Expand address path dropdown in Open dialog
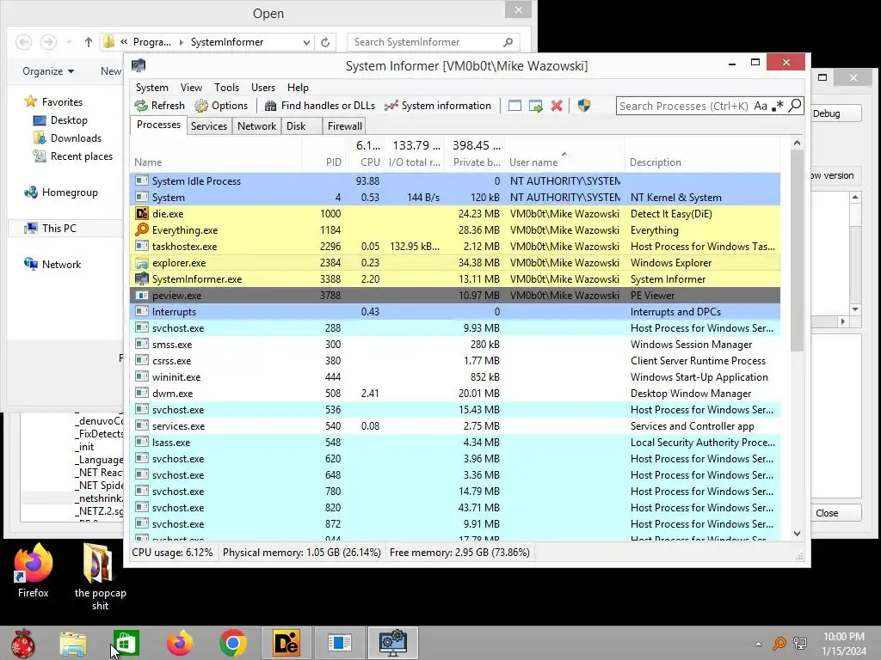Image resolution: width=881 pixels, height=660 pixels. tap(306, 42)
